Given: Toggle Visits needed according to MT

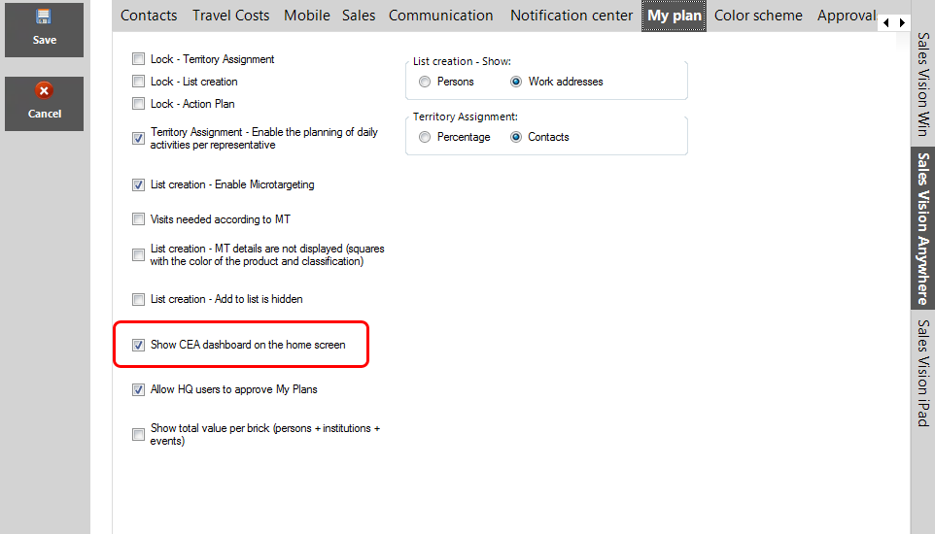Looking at the screenshot, I should point(138,220).
